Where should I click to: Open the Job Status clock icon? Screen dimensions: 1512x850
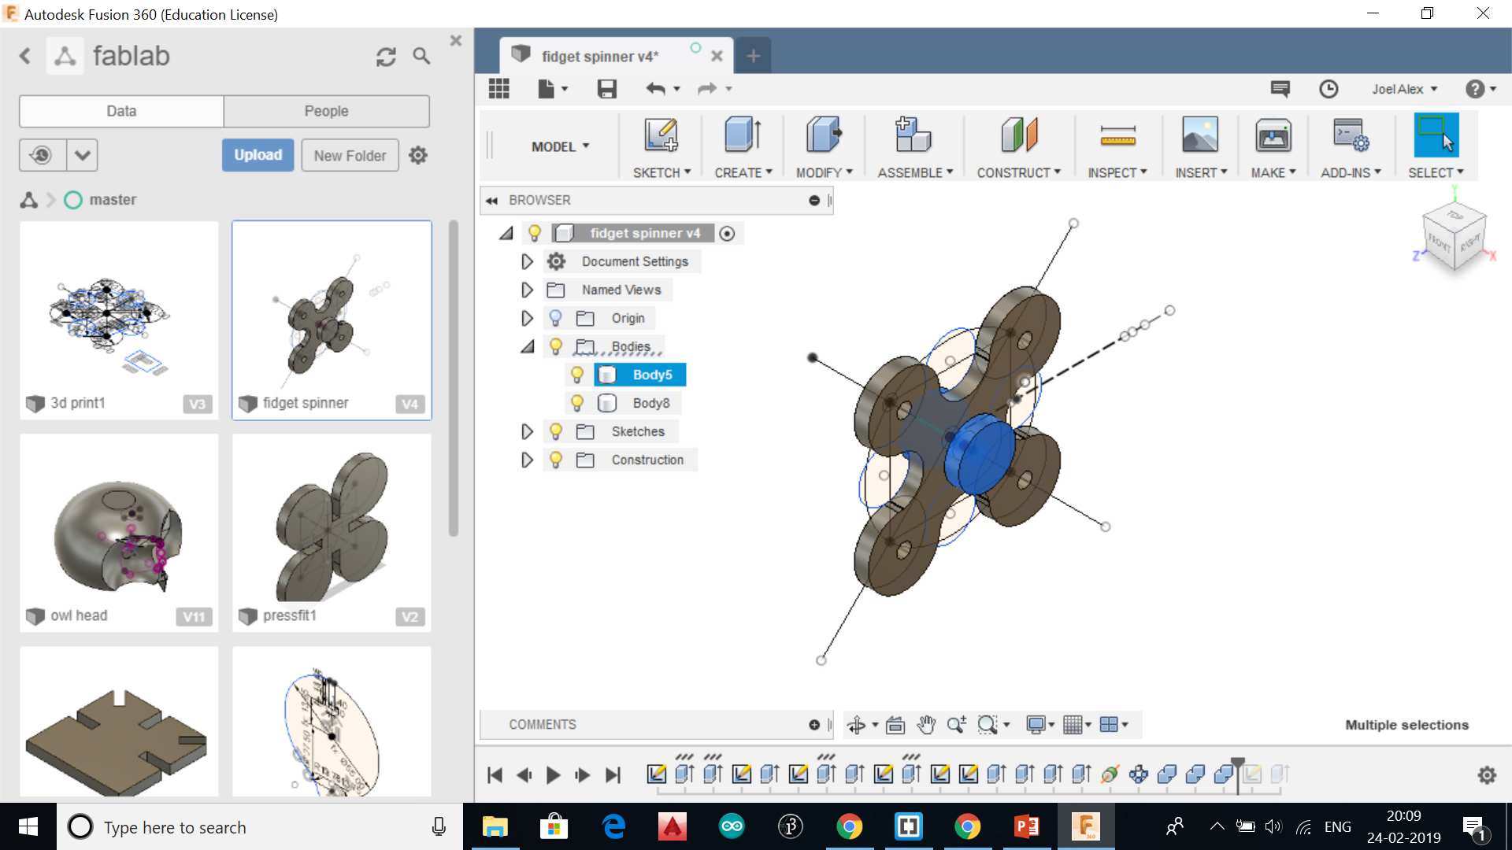pyautogui.click(x=1329, y=89)
